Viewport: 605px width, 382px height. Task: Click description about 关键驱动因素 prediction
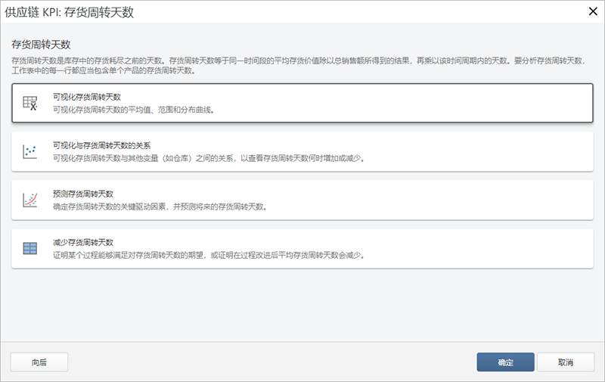(x=160, y=207)
